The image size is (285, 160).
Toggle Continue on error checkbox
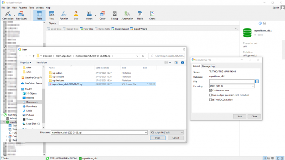(x=210, y=90)
